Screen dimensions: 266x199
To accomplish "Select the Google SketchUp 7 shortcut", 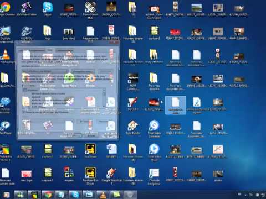I will 111,176.
